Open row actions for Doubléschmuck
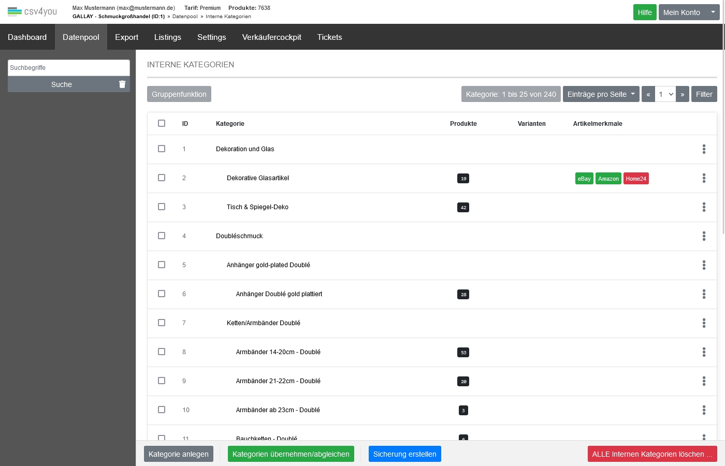The width and height of the screenshot is (725, 466). 704,236
